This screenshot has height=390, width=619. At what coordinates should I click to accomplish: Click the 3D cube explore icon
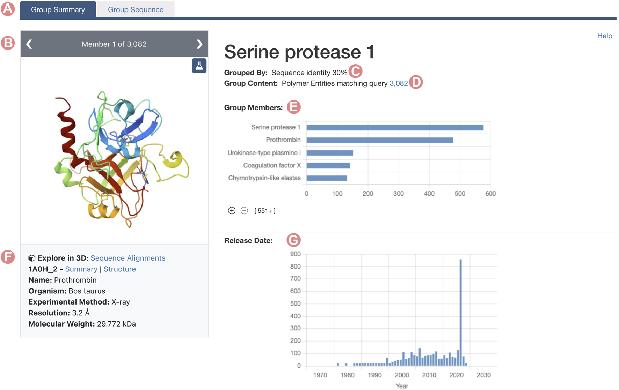pyautogui.click(x=32, y=258)
